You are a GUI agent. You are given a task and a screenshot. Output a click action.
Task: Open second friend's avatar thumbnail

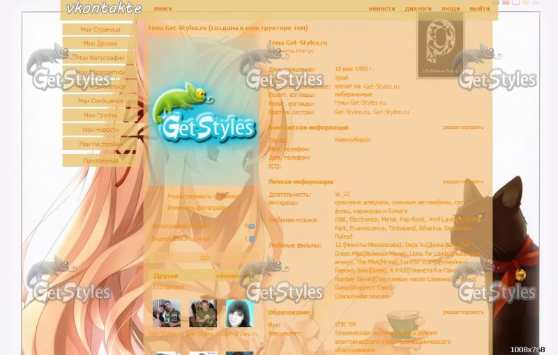point(203,313)
